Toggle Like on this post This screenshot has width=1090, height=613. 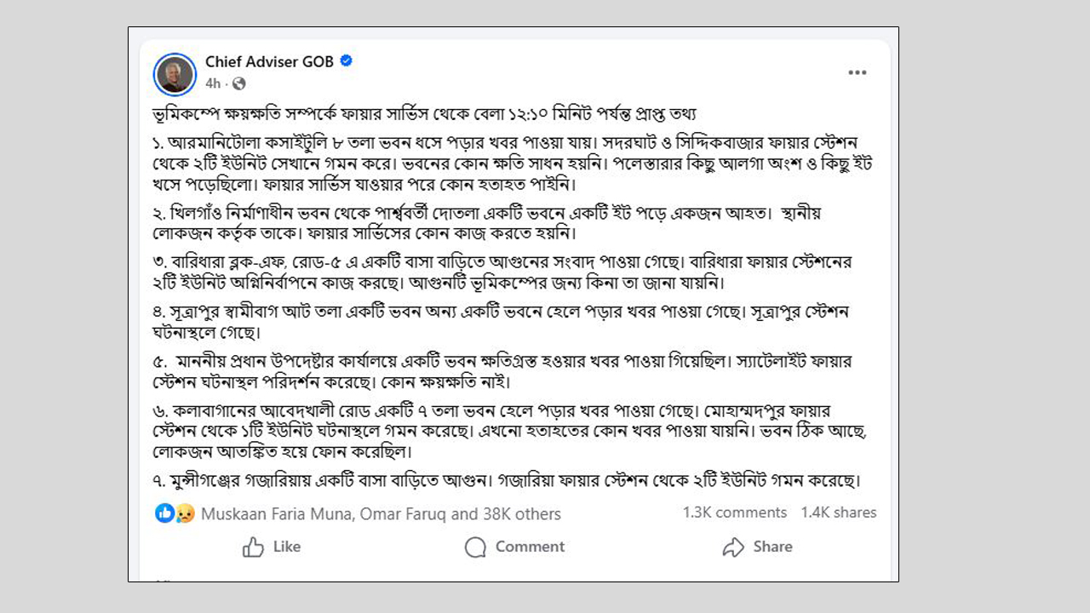[x=271, y=547]
